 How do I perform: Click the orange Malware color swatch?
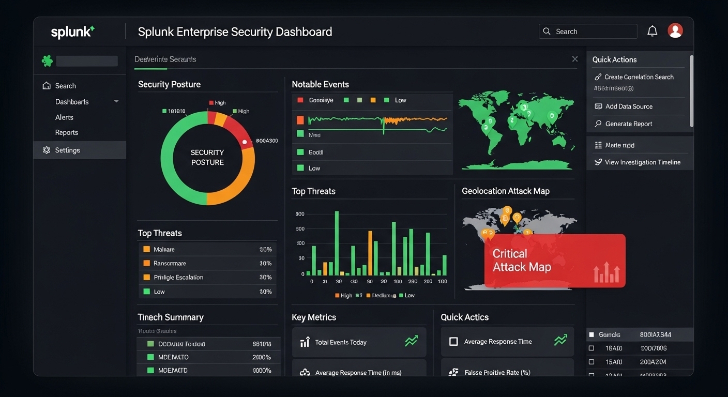point(147,249)
